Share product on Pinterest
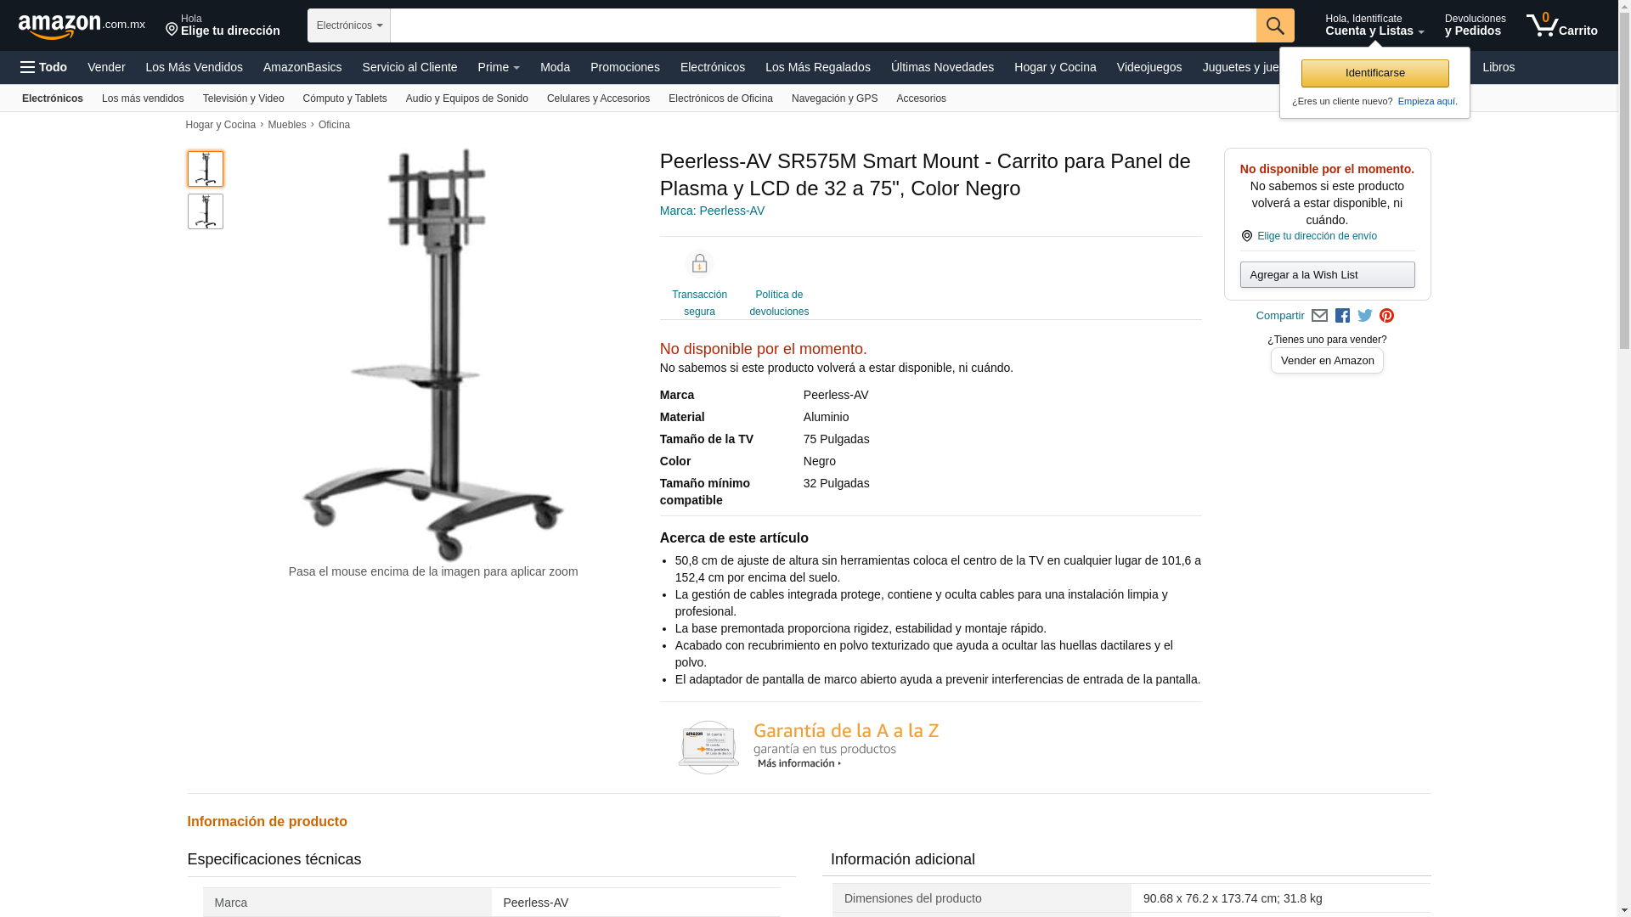 point(1387,316)
